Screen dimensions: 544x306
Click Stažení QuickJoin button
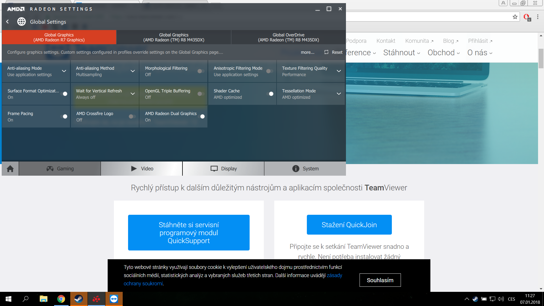pyautogui.click(x=349, y=225)
